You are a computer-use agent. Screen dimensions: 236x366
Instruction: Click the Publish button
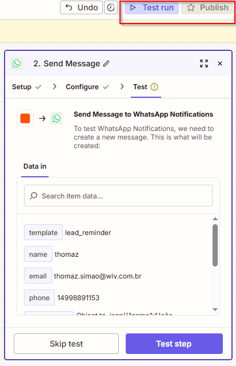[x=207, y=7]
